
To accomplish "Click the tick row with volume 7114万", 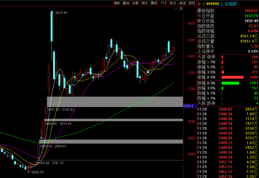I will coord(228,119).
